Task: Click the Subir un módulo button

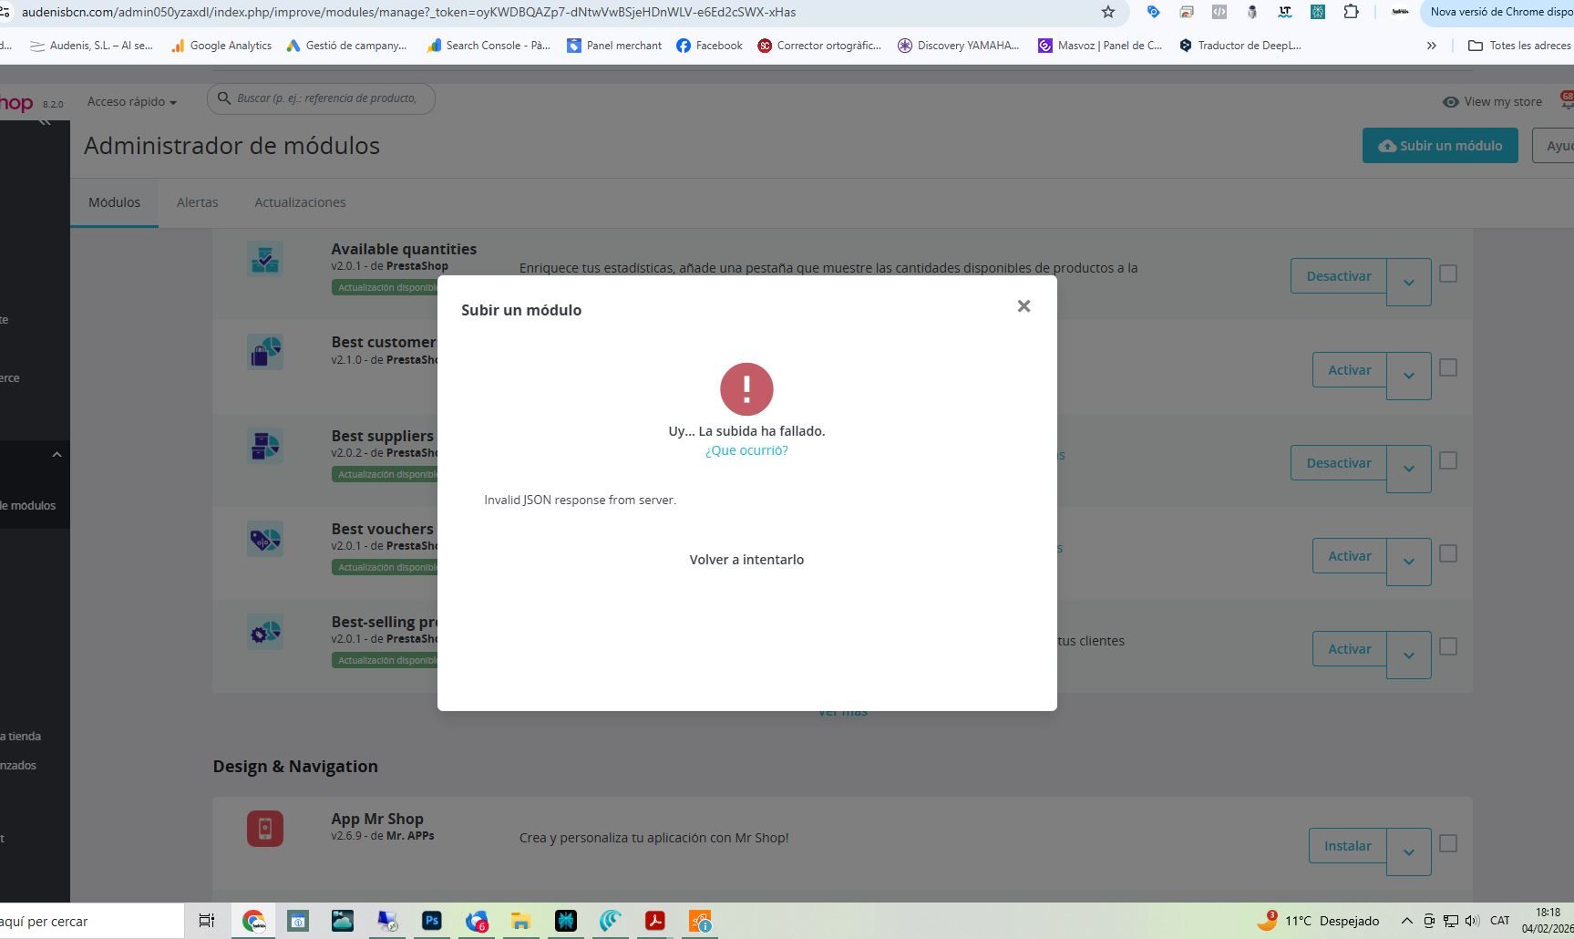Action: [x=1440, y=146]
